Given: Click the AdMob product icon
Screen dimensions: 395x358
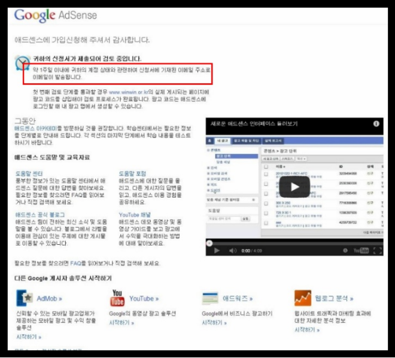Looking at the screenshot, I should click(25, 298).
